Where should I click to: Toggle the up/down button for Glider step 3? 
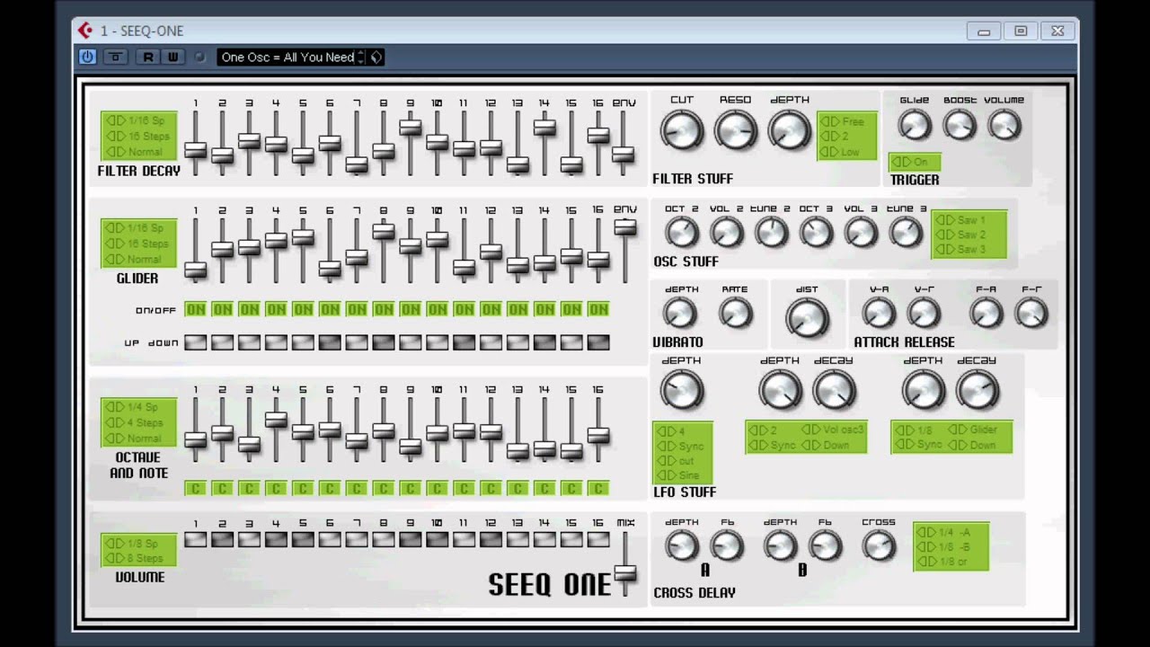point(249,342)
